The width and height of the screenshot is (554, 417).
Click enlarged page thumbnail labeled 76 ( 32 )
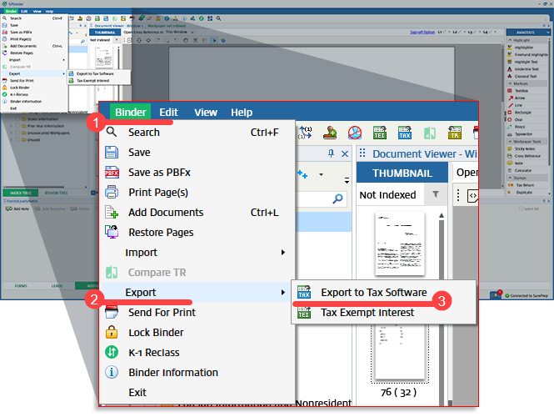click(399, 354)
